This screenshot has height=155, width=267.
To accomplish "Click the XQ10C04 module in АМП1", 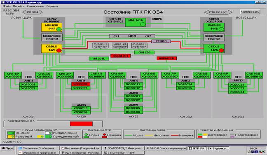I will 28,85.
